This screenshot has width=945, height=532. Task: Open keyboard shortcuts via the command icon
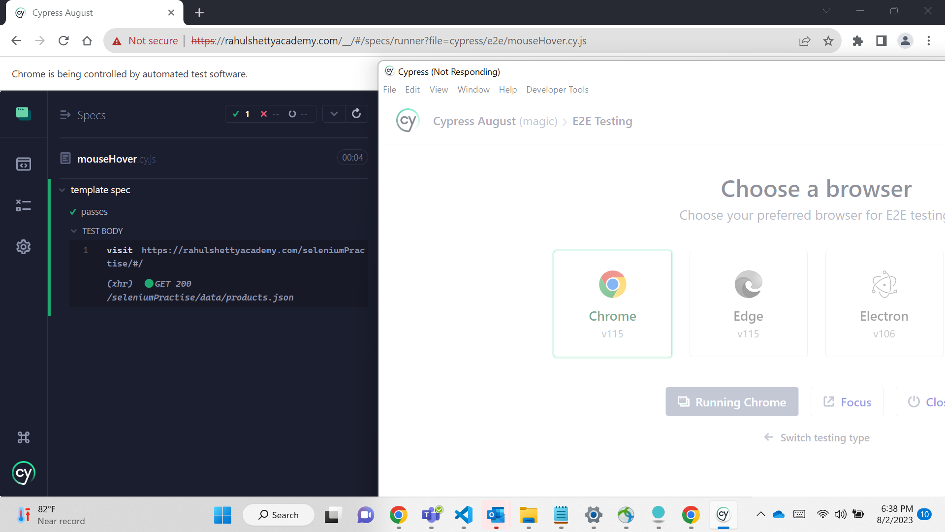[x=23, y=437]
